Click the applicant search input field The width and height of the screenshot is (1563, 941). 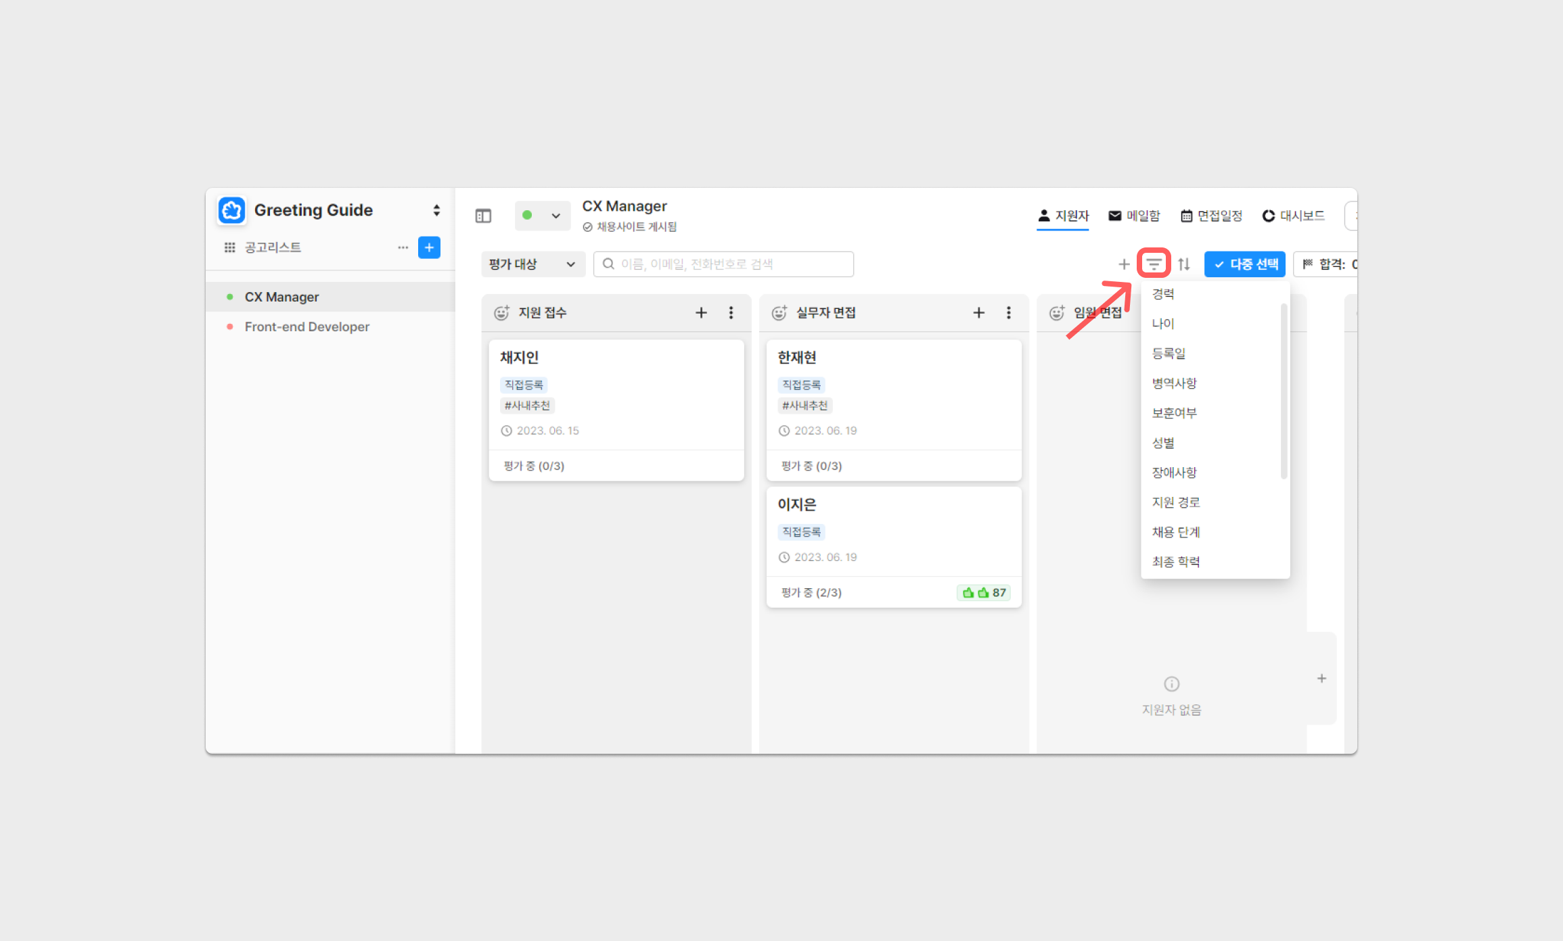pyautogui.click(x=724, y=264)
